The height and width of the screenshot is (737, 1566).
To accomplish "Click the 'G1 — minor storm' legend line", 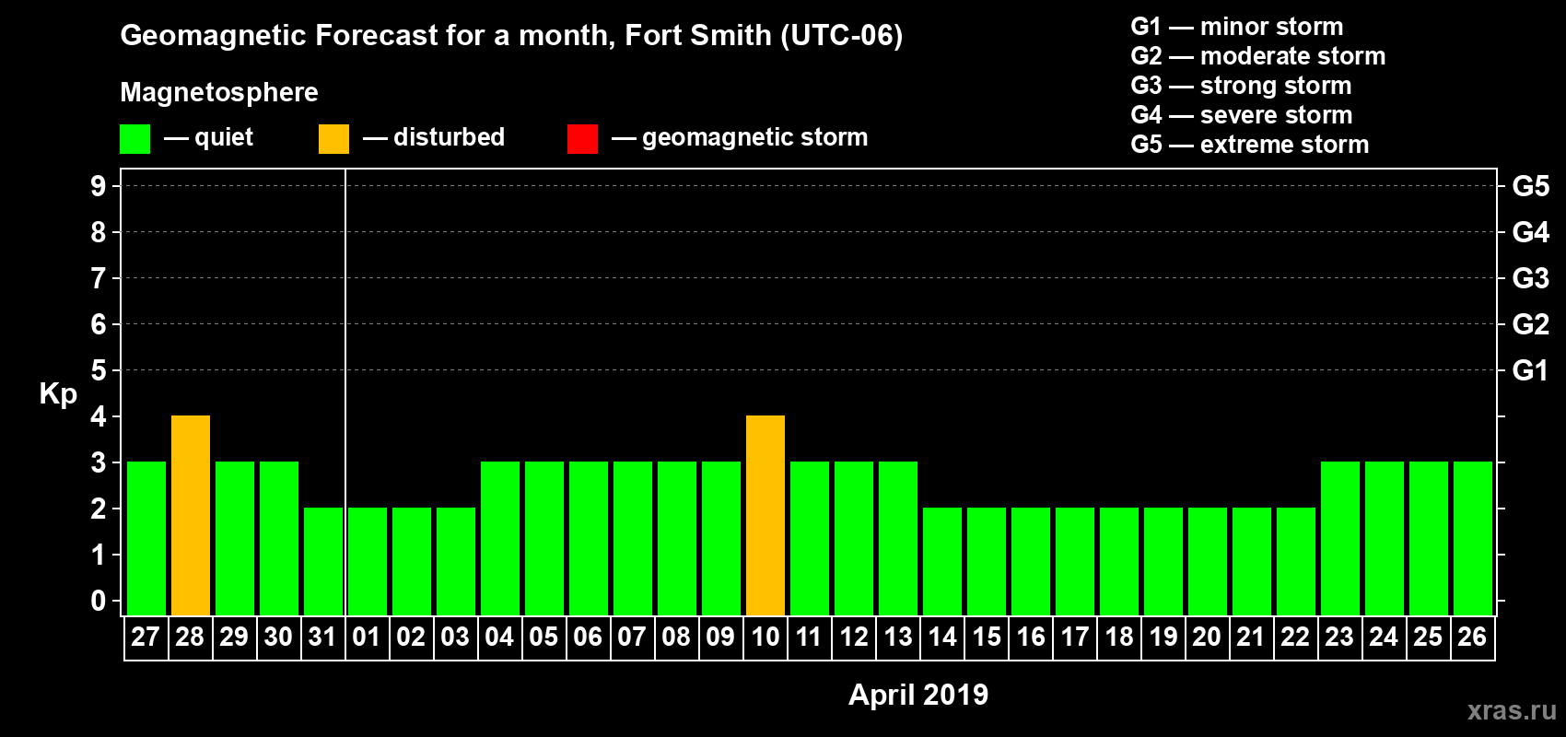I will [1237, 27].
